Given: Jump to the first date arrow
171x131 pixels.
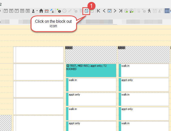Looking at the screenshot, I should [98, 11].
